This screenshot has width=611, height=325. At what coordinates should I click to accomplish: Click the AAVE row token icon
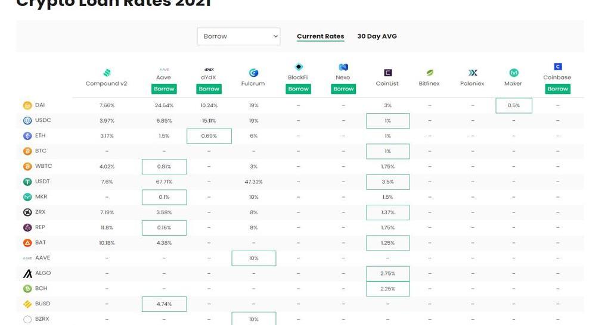pos(27,258)
